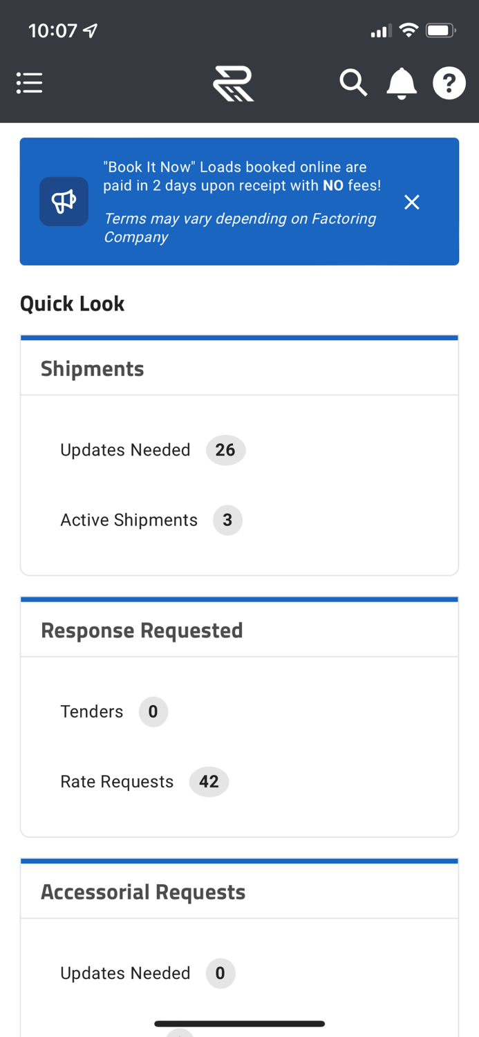Open Accessorial Requests Updates Needed

click(125, 973)
